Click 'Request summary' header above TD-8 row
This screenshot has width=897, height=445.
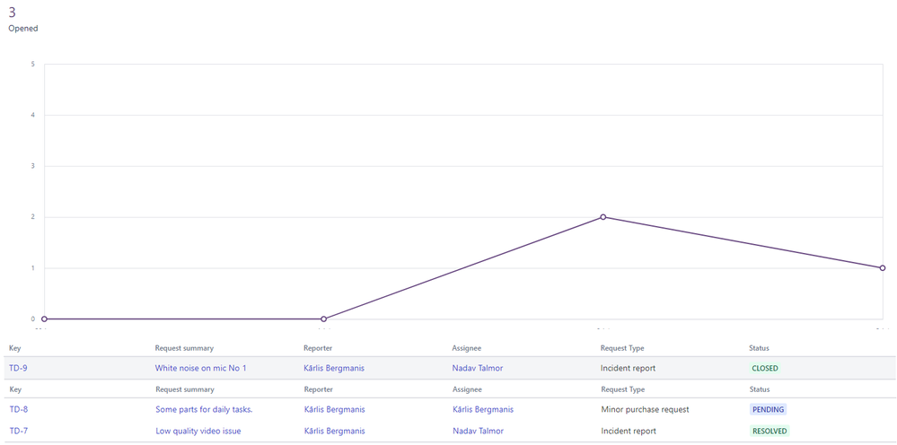[185, 389]
